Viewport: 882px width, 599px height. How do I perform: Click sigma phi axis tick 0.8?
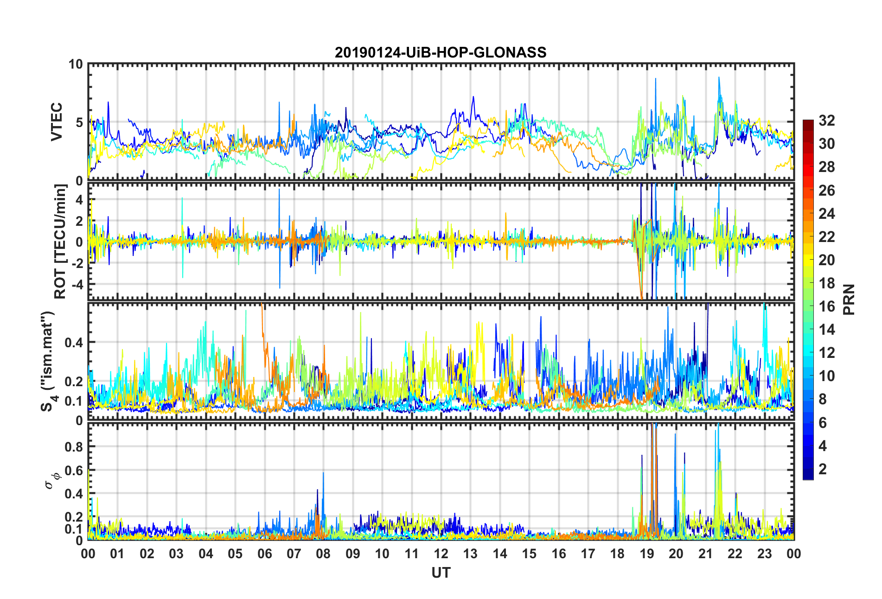click(x=74, y=447)
